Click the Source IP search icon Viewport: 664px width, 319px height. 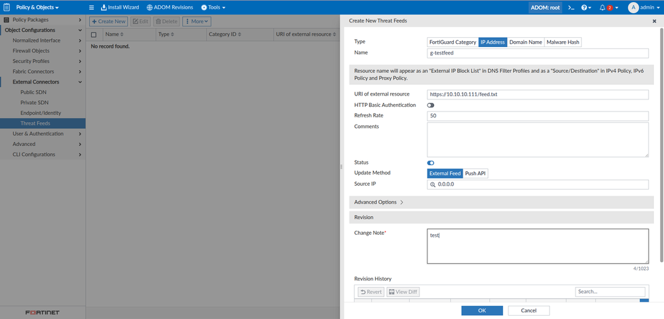coord(433,184)
